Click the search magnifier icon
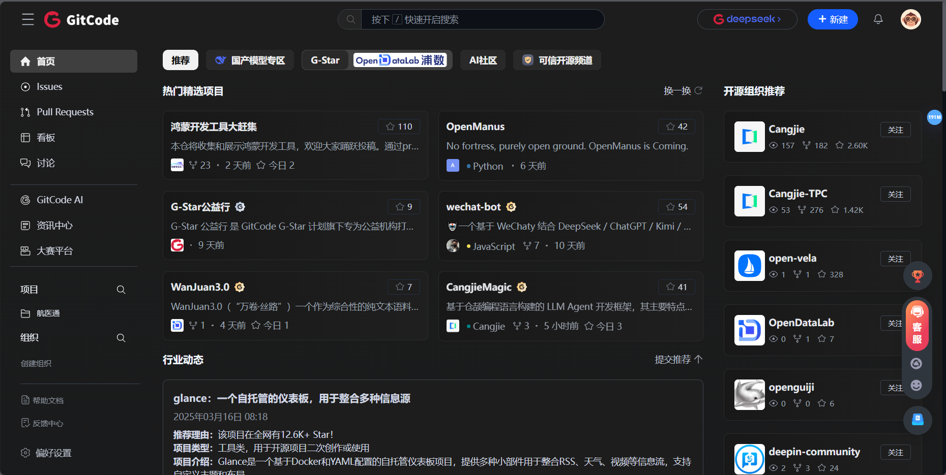Screen dimensions: 946x475 click(350, 19)
